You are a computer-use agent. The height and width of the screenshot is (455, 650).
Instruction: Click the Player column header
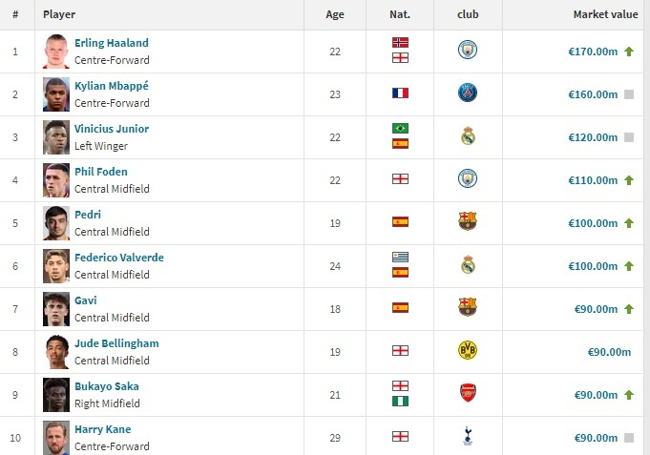[x=59, y=15]
